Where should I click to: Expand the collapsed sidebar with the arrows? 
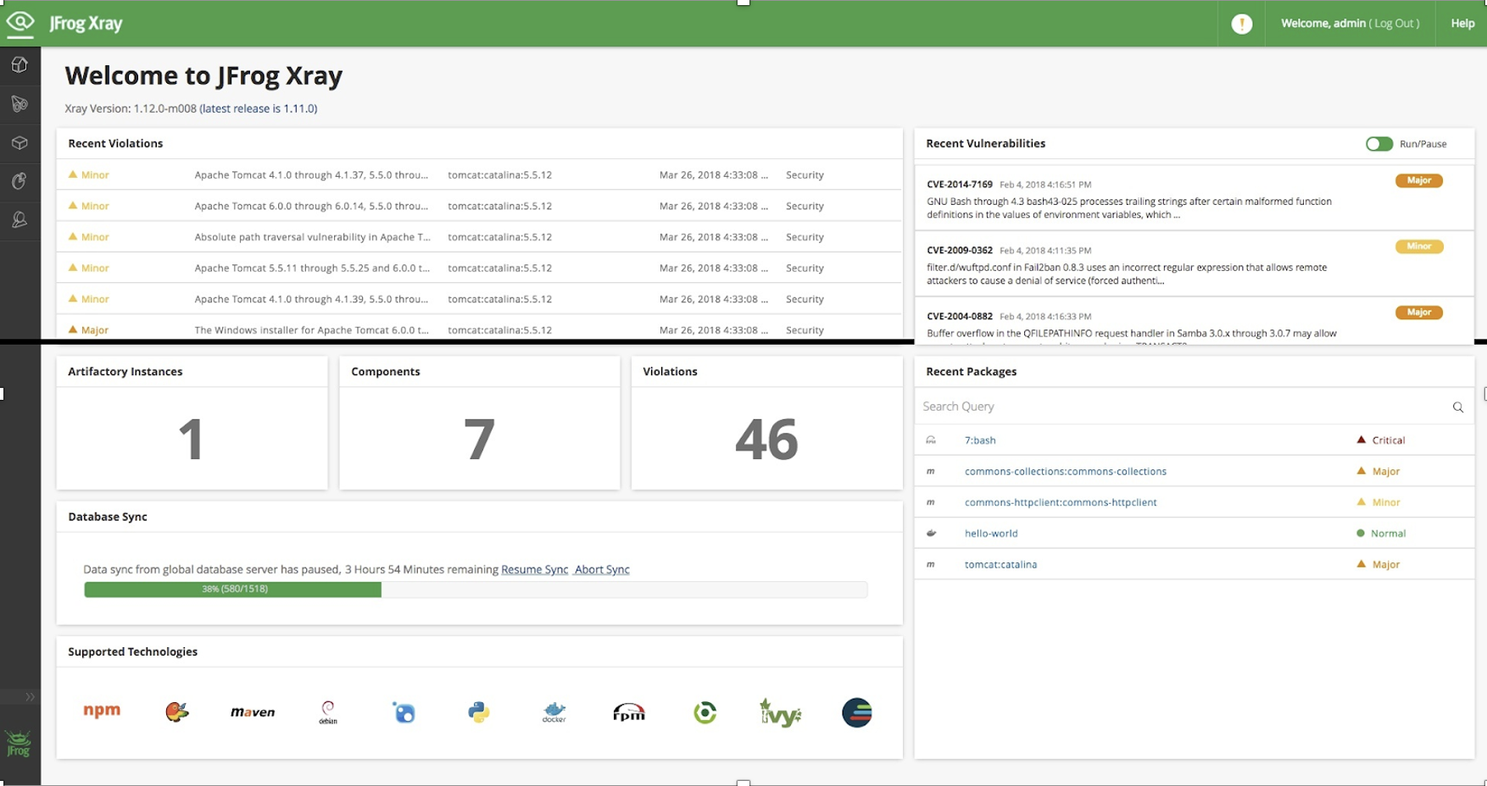pos(28,696)
